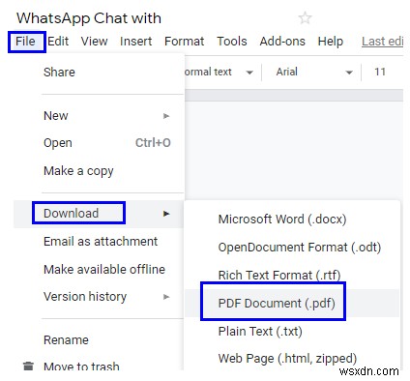The height and width of the screenshot is (381, 410).
Task: Open the Insert menu
Action: (x=135, y=42)
